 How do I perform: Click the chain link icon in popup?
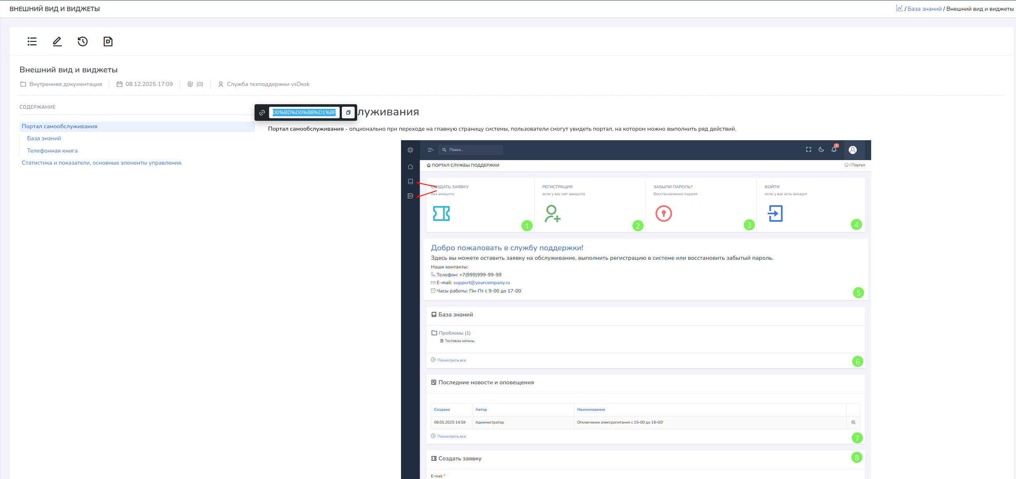(x=262, y=113)
